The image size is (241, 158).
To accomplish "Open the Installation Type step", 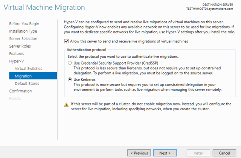I will [x=23, y=31].
